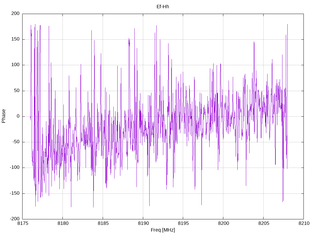Click the 8185 x-axis tick label

103,223
